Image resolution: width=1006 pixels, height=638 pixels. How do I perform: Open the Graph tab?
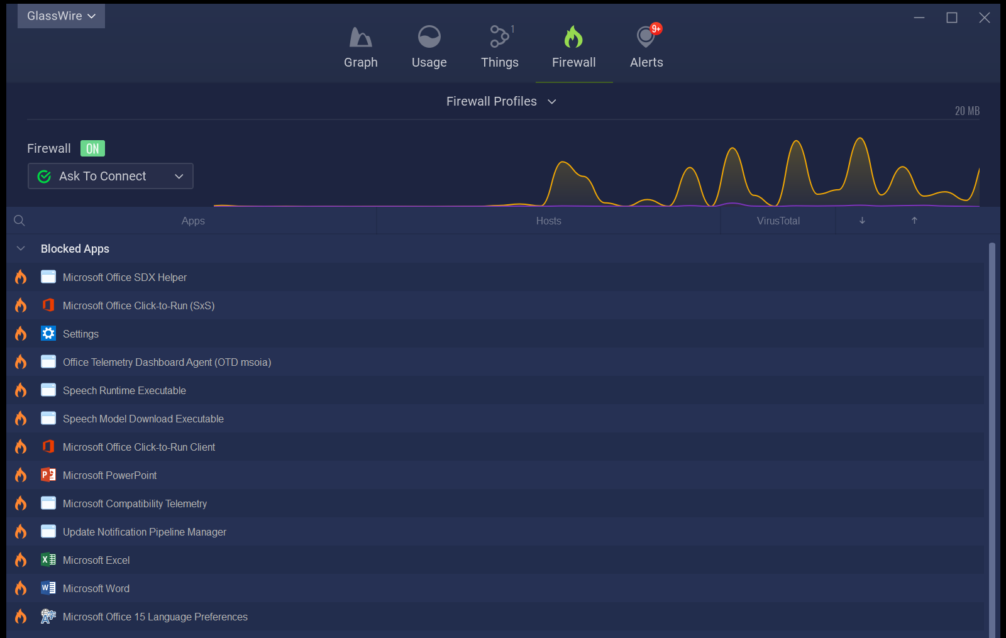360,48
